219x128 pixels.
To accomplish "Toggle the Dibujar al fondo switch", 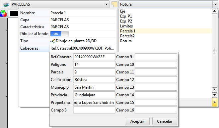I will pos(59,34).
